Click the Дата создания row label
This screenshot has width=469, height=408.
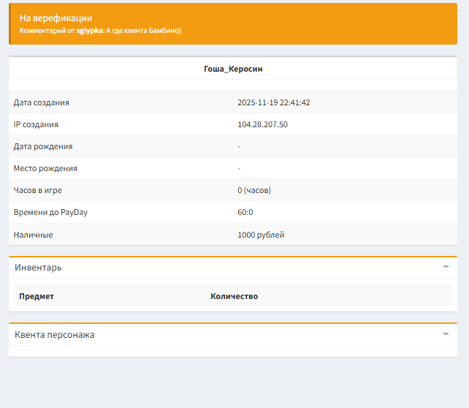pos(42,102)
